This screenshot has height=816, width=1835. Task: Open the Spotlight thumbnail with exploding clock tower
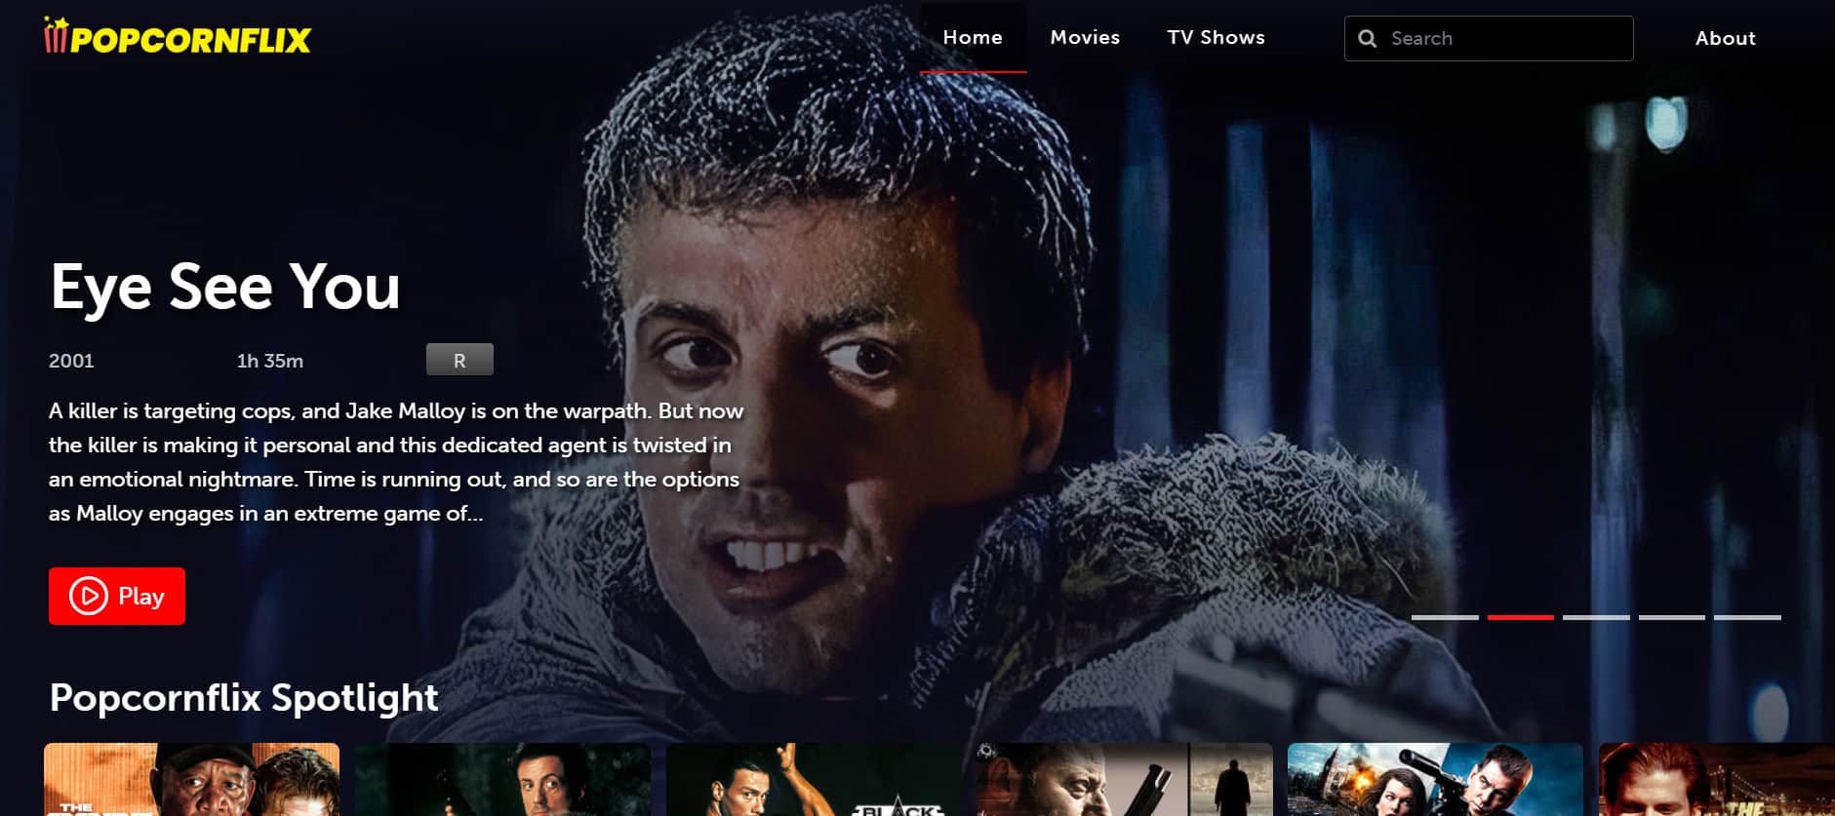1435,779
